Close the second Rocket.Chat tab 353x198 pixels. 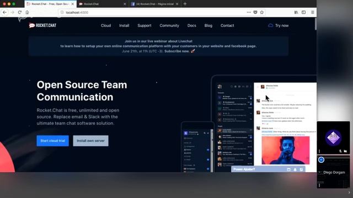pyautogui.click(x=125, y=4)
